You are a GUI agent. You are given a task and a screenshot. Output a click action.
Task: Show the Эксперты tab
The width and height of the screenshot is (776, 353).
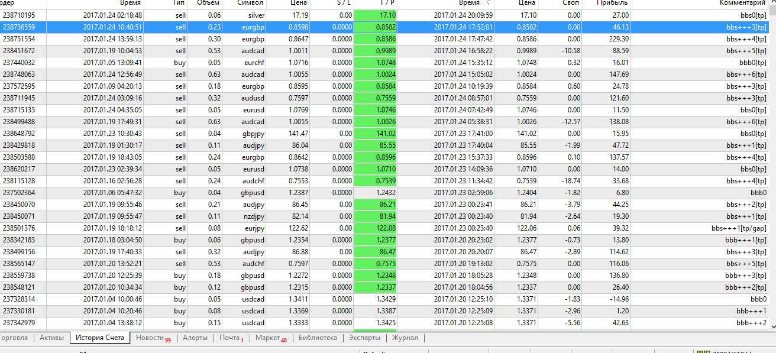pyautogui.click(x=364, y=338)
